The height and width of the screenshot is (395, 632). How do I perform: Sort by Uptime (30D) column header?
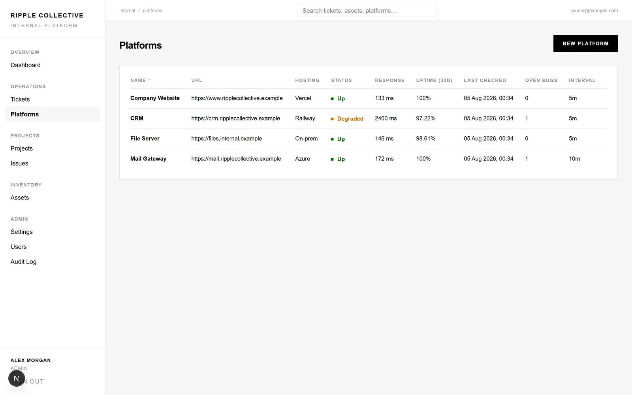[434, 80]
